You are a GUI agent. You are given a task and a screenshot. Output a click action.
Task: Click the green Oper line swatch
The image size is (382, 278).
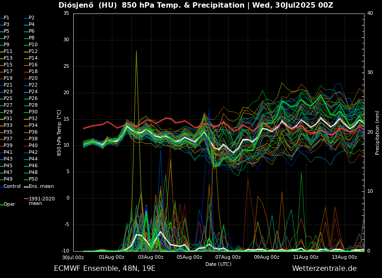[x=1, y=204]
